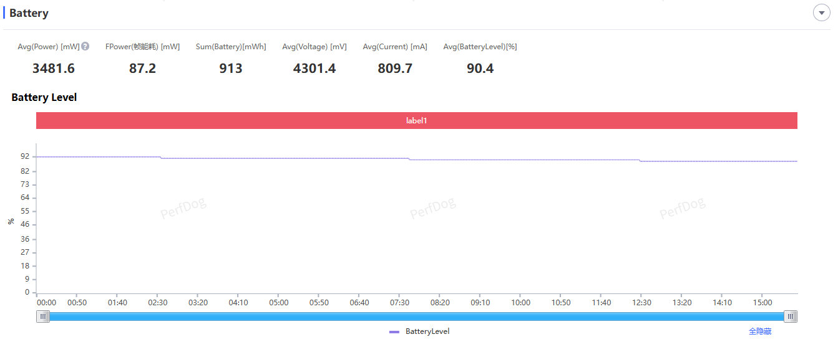Click the left handle of the time range slider
This screenshot has width=838, height=347.
click(x=43, y=316)
